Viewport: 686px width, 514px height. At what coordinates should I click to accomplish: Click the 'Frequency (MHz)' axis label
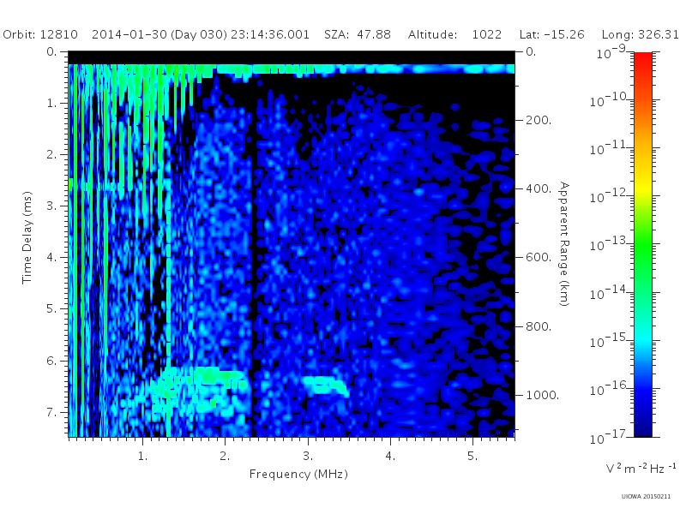298,474
